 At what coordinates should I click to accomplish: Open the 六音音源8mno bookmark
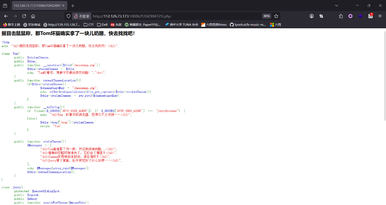[x=214, y=25]
